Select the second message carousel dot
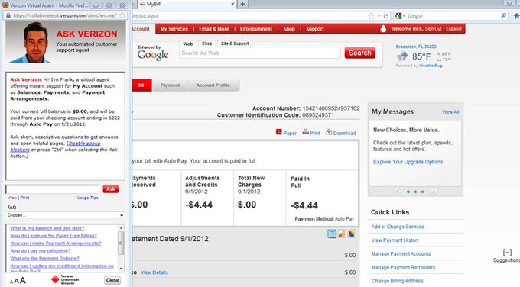The image size is (520, 287). (x=415, y=192)
